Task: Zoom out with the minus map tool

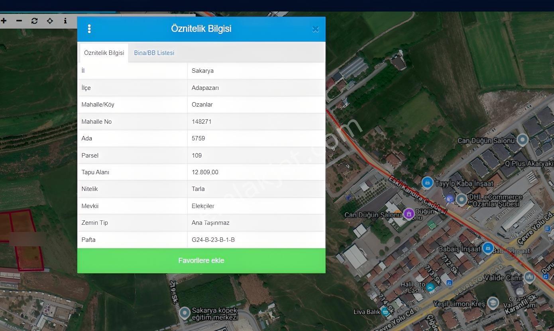Action: [19, 21]
